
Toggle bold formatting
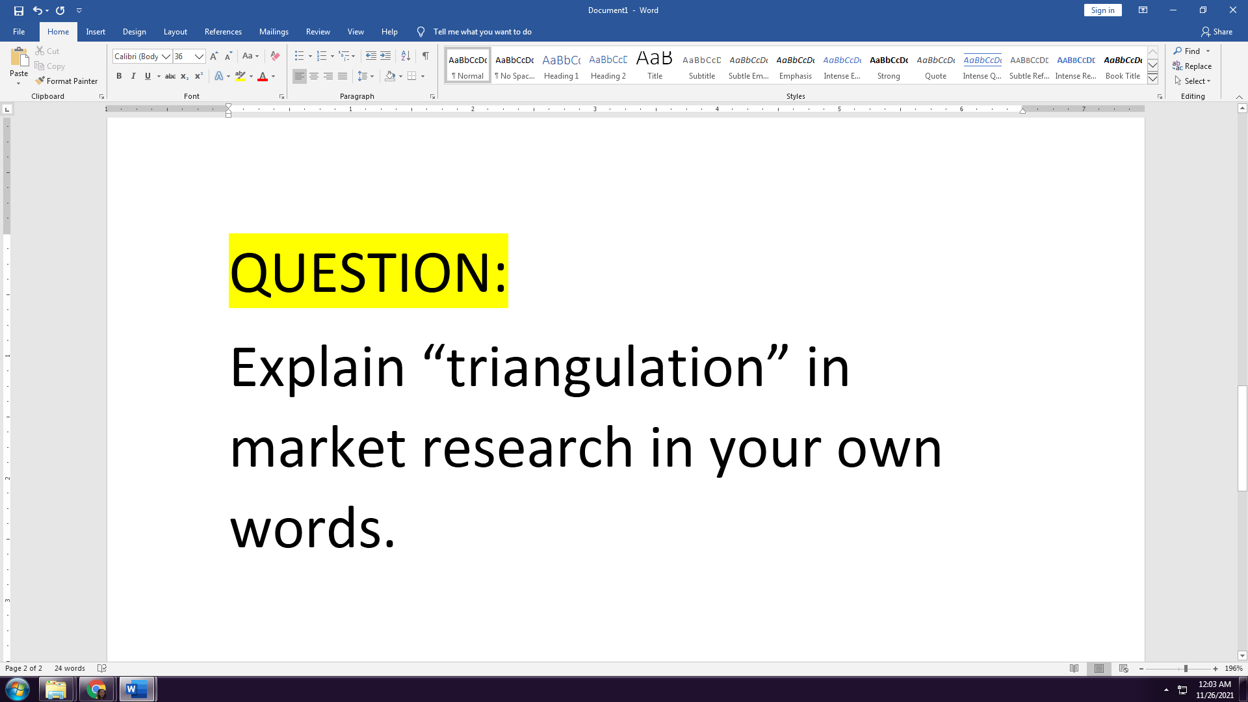coord(119,76)
